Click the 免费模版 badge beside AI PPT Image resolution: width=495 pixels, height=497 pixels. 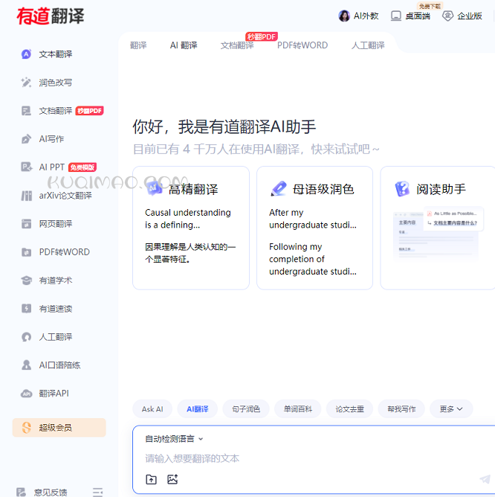(x=82, y=167)
